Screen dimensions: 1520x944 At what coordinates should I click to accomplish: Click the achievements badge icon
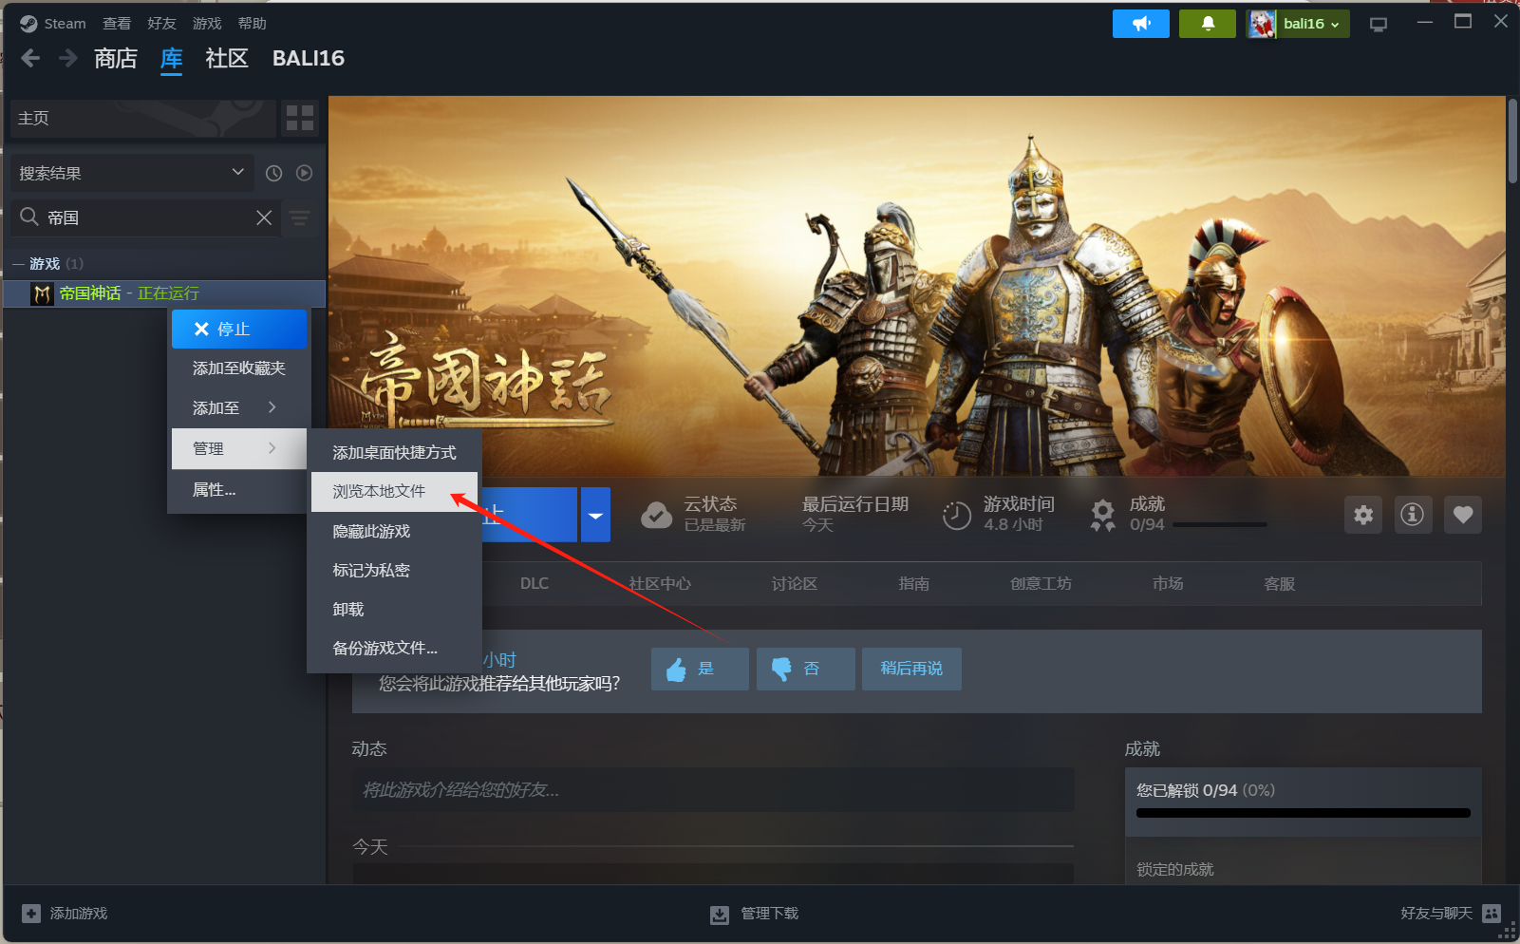1102,515
